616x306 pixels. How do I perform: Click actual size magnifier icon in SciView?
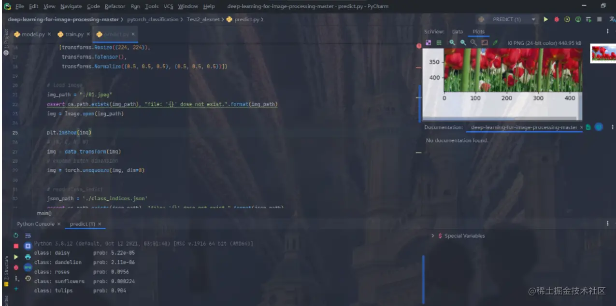[x=474, y=43]
